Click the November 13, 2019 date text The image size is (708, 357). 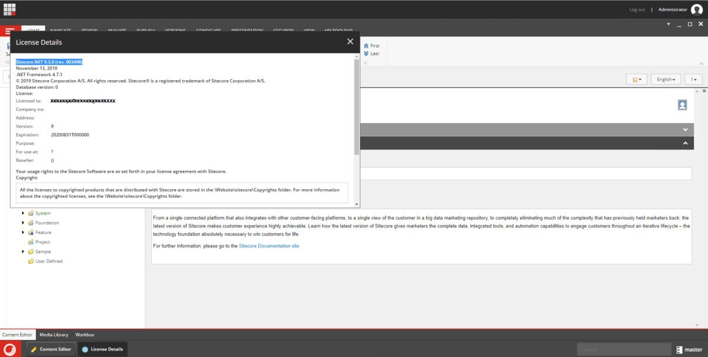tap(37, 68)
